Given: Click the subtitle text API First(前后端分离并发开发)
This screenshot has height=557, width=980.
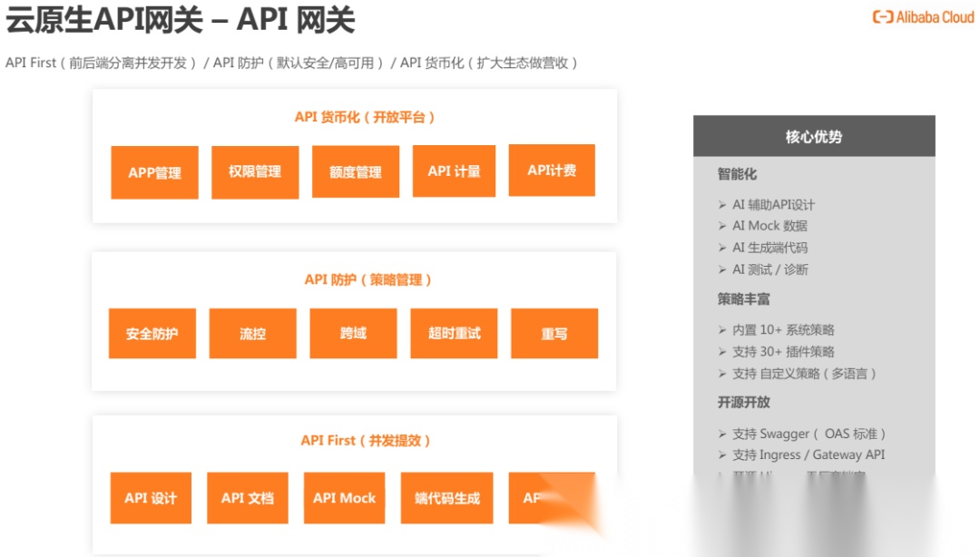Looking at the screenshot, I should click(101, 64).
